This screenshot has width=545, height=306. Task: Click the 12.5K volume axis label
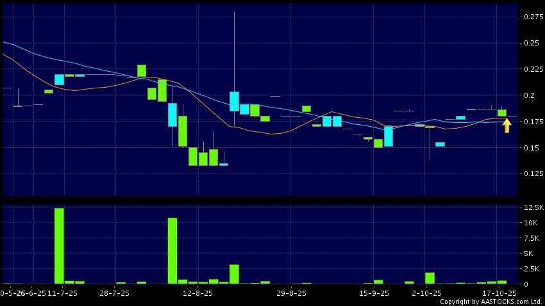click(x=533, y=208)
